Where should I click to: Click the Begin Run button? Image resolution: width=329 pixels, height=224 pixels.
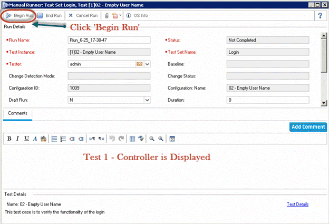click(x=19, y=16)
